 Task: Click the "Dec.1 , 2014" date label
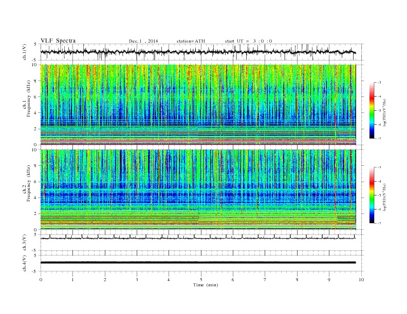pyautogui.click(x=143, y=41)
